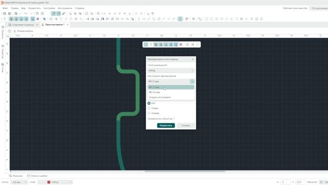Choose the №2 (2 мм) tool option
This screenshot has height=185, width=328.
[x=171, y=92]
